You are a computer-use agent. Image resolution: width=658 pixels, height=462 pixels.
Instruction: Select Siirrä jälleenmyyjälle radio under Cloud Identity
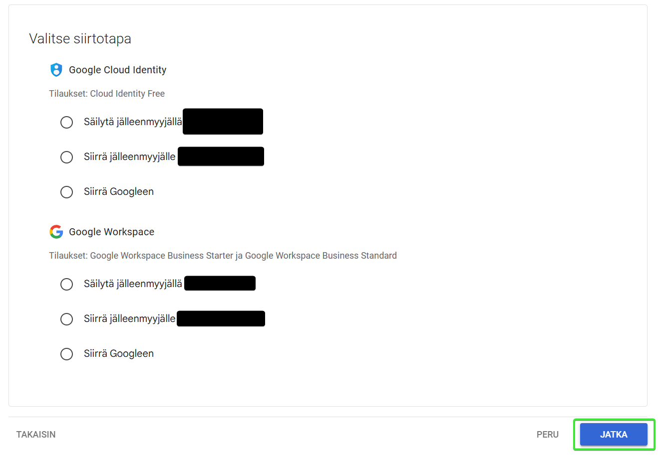(x=66, y=157)
